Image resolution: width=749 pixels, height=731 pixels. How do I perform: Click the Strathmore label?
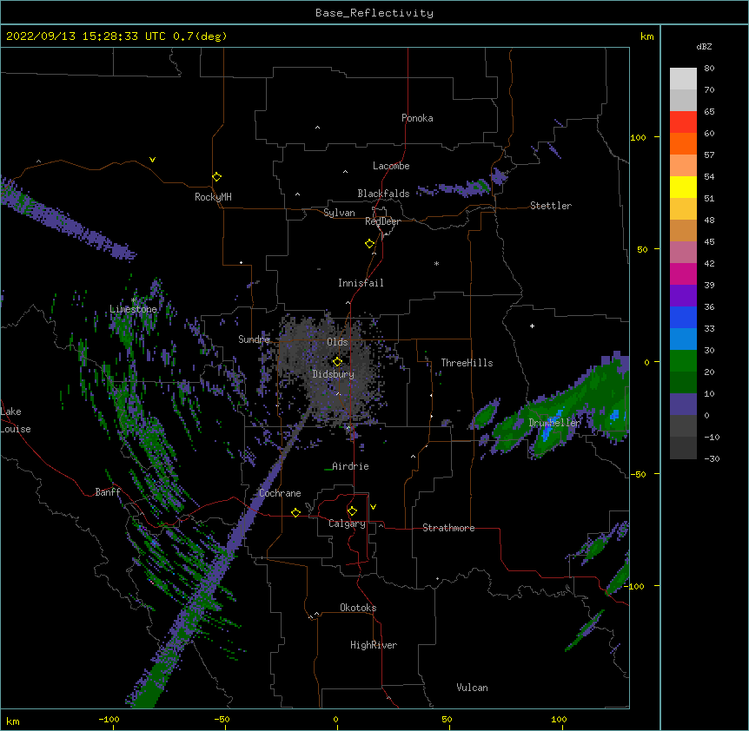click(x=448, y=528)
